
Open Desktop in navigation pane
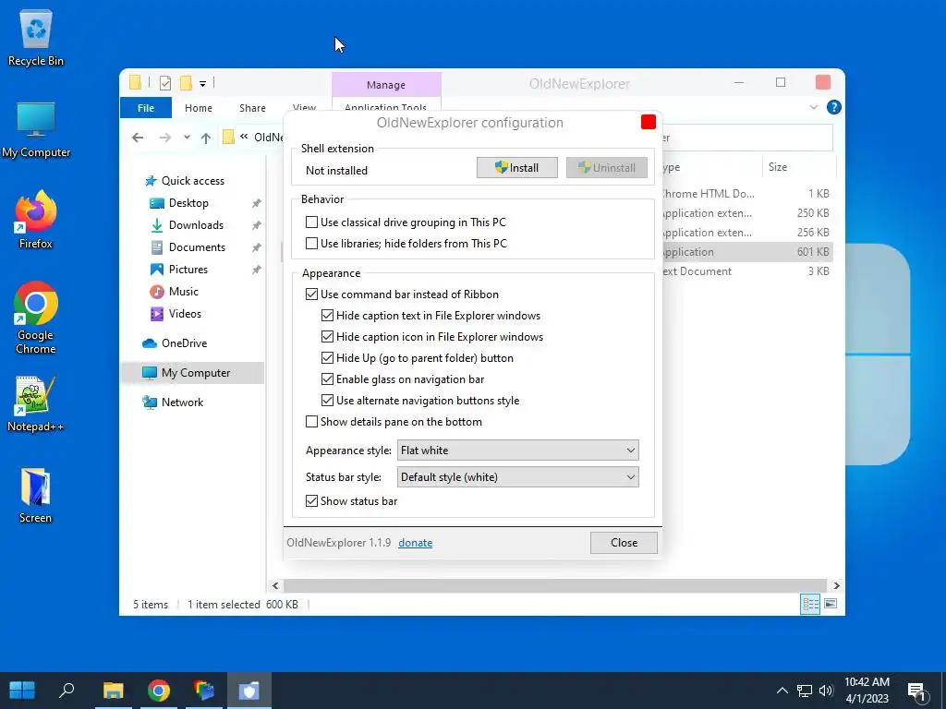[188, 203]
